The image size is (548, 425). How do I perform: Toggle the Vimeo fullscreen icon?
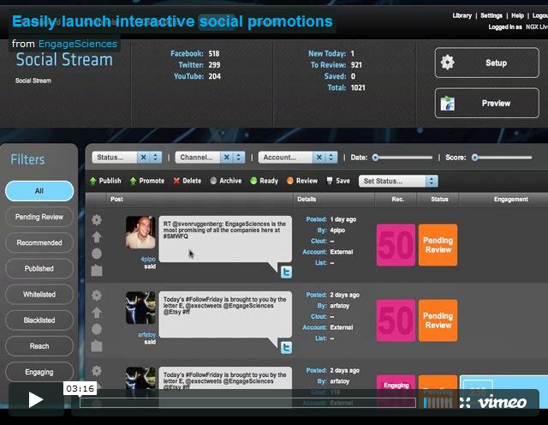(x=465, y=403)
